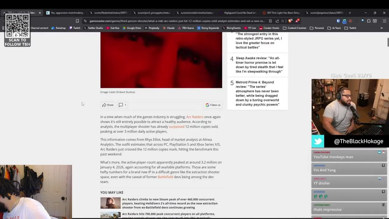Open the Bitwarden shield extension icon
This screenshot has height=219, width=389.
pyautogui.click(x=338, y=21)
